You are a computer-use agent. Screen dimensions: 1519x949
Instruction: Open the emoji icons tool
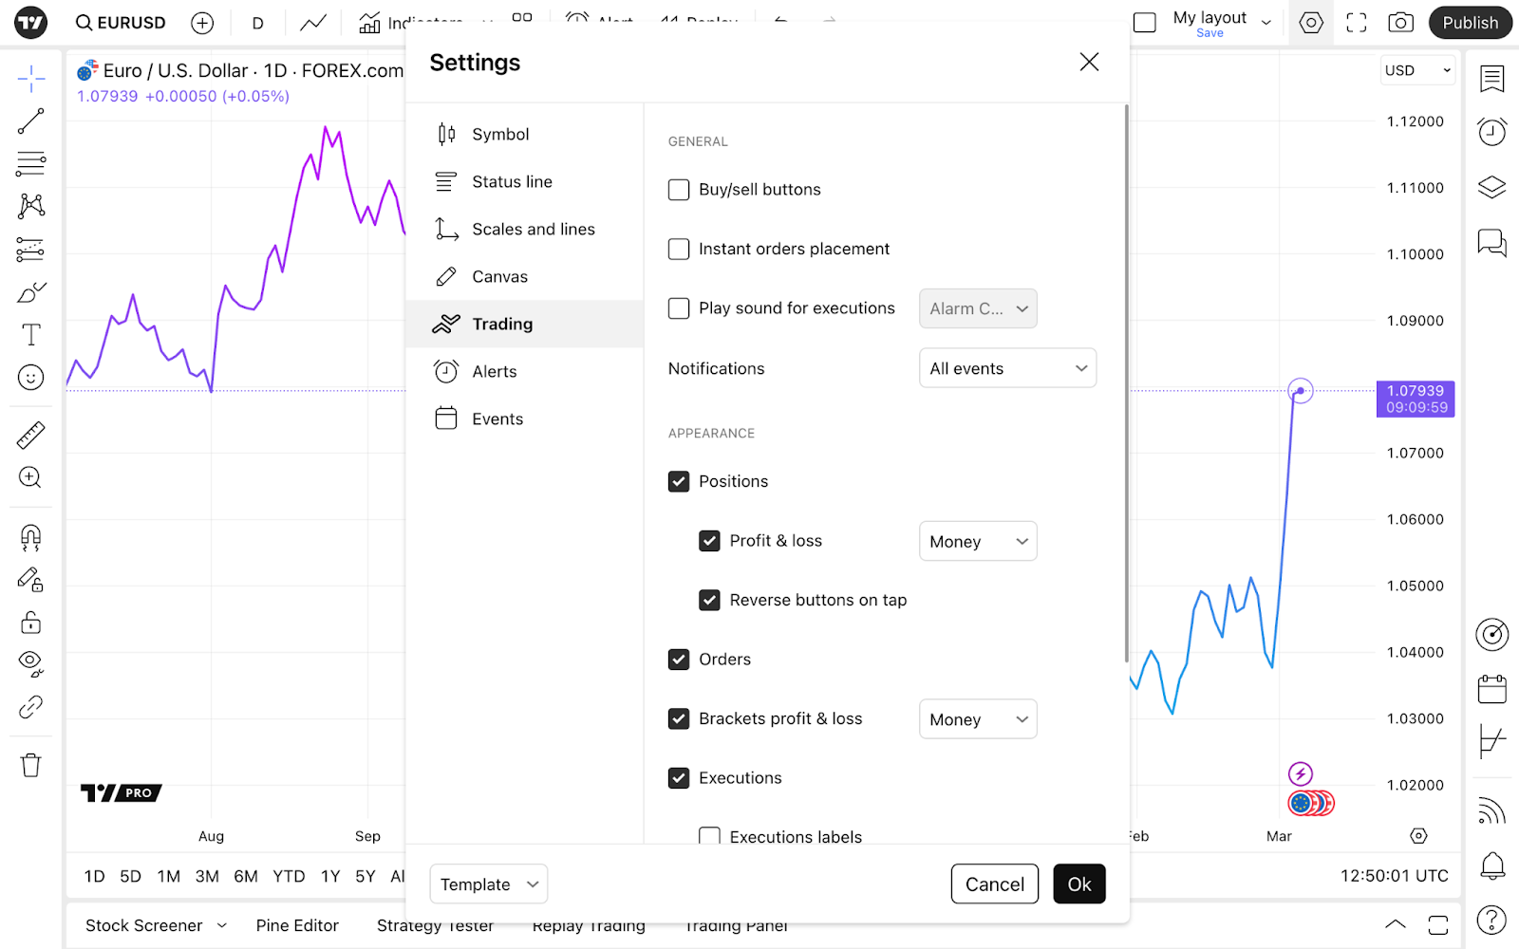30,378
